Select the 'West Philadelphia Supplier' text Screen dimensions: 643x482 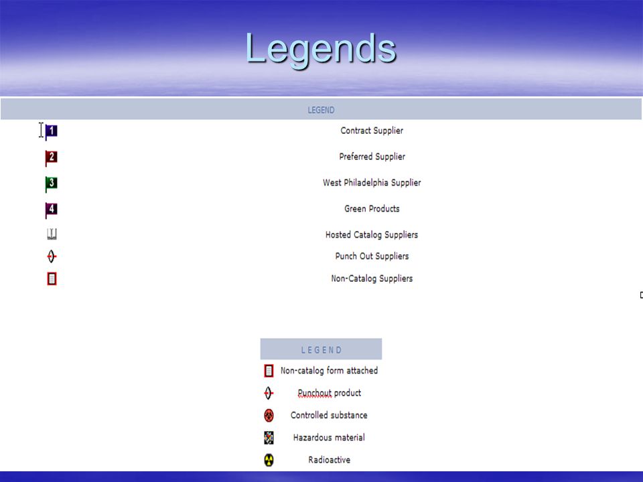click(x=372, y=183)
